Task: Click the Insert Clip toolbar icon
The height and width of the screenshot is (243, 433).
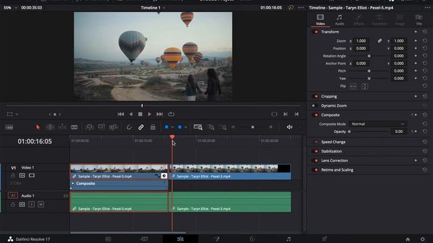Action: [89, 127]
